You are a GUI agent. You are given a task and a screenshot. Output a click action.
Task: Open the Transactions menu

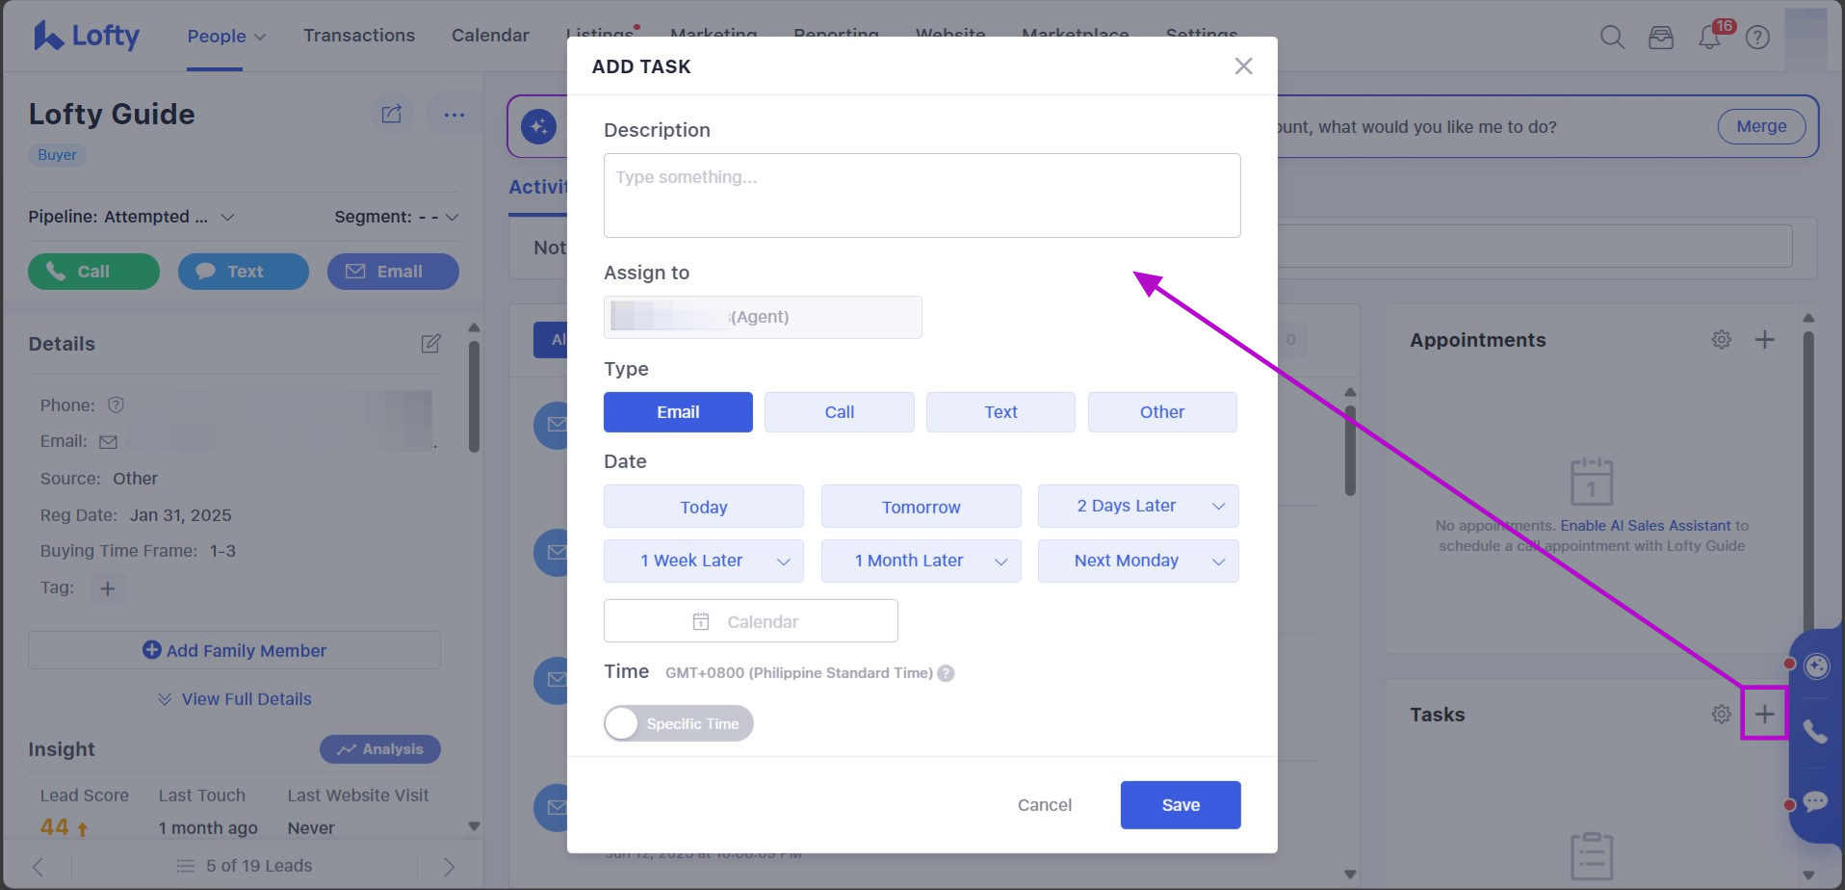tap(359, 36)
